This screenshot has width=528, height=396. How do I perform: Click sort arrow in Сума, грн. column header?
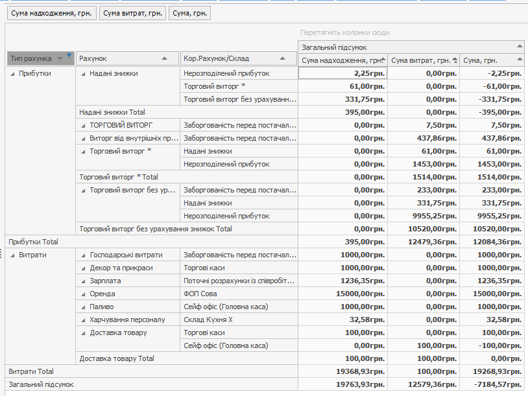[x=519, y=60]
